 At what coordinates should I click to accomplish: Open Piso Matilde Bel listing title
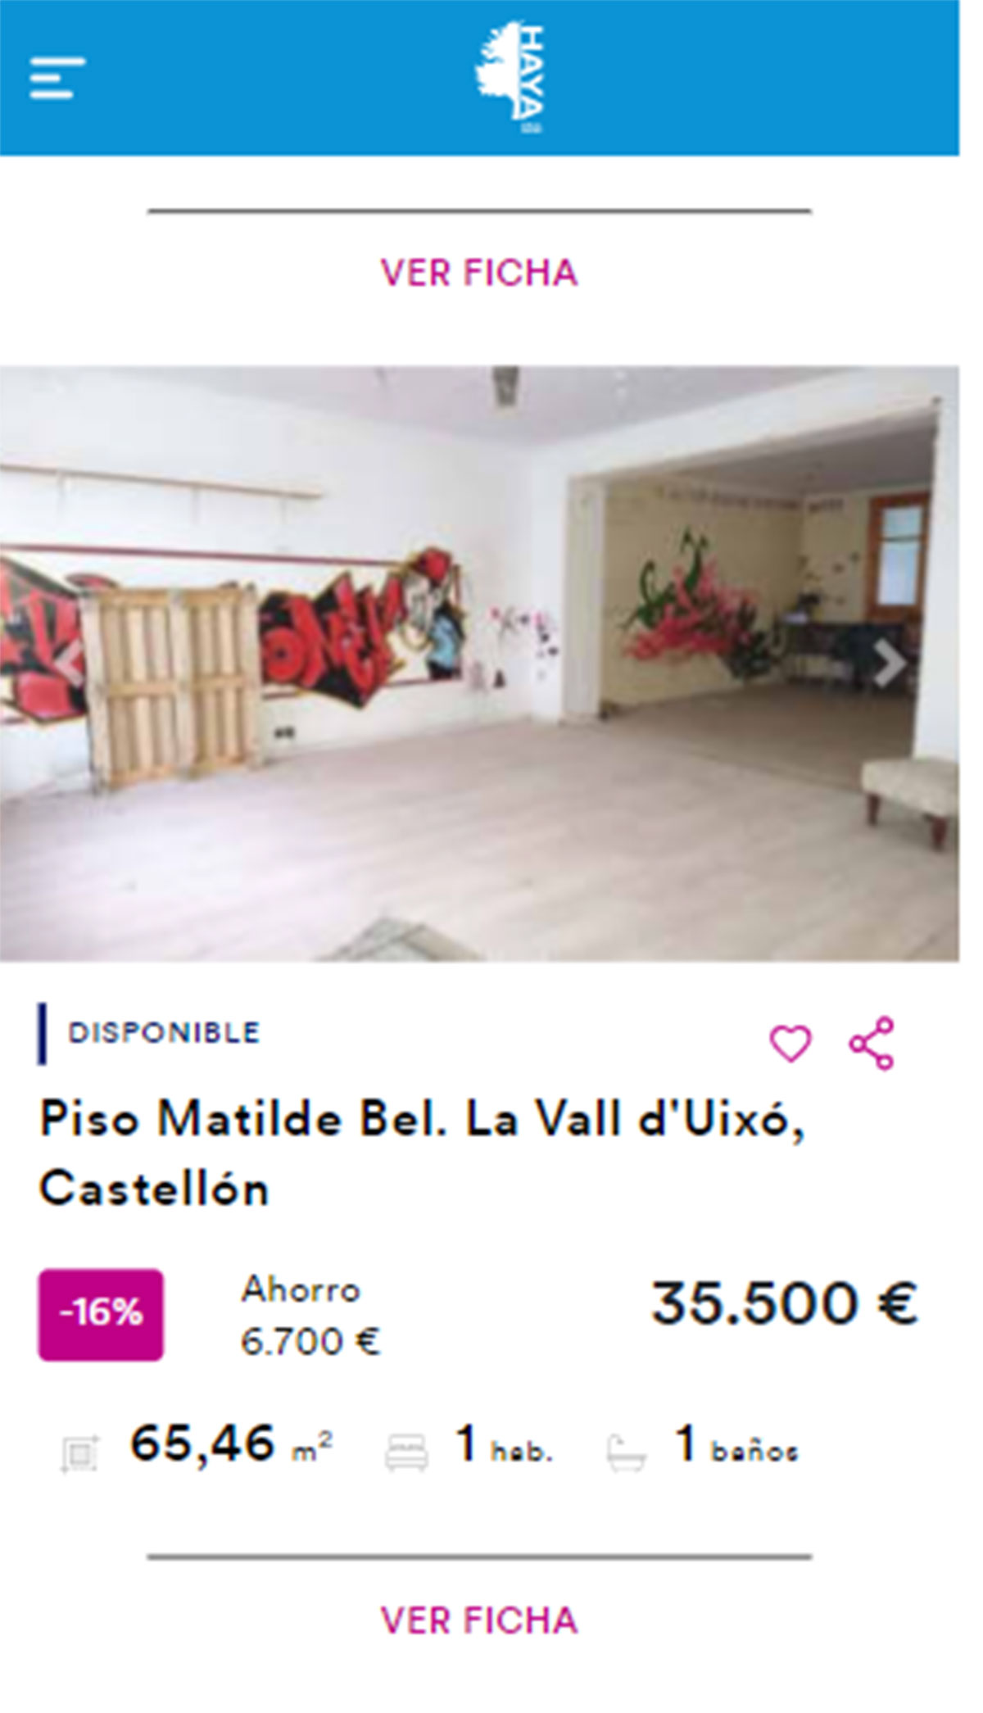pos(423,1153)
